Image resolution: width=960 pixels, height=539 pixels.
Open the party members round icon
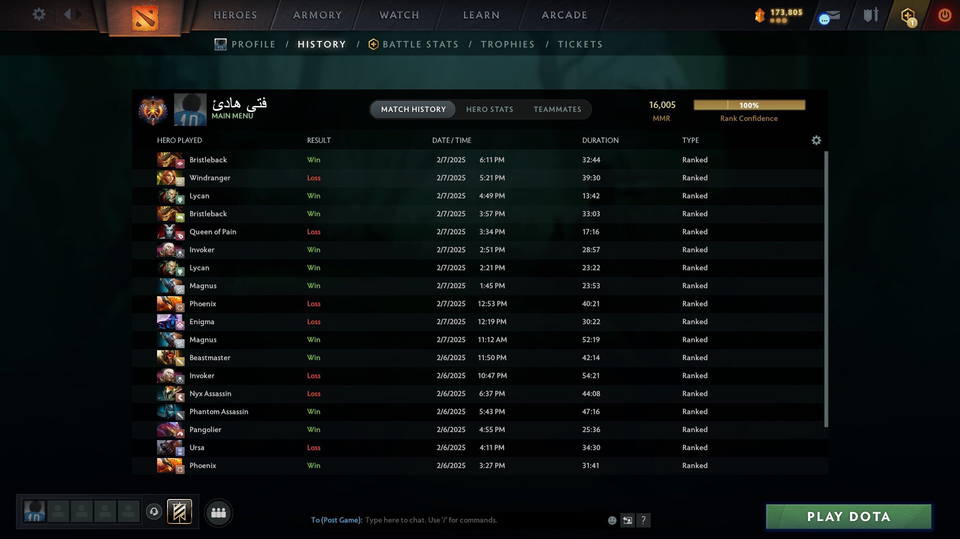[x=219, y=513]
